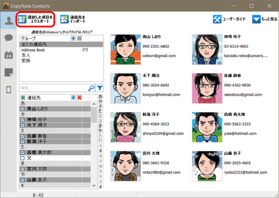The image size is (279, 198).
Task: Open the Messages speech bubble tab
Action: 9,38
